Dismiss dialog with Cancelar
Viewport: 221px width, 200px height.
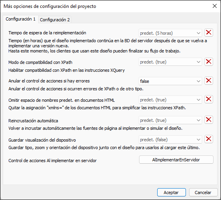click(203, 193)
